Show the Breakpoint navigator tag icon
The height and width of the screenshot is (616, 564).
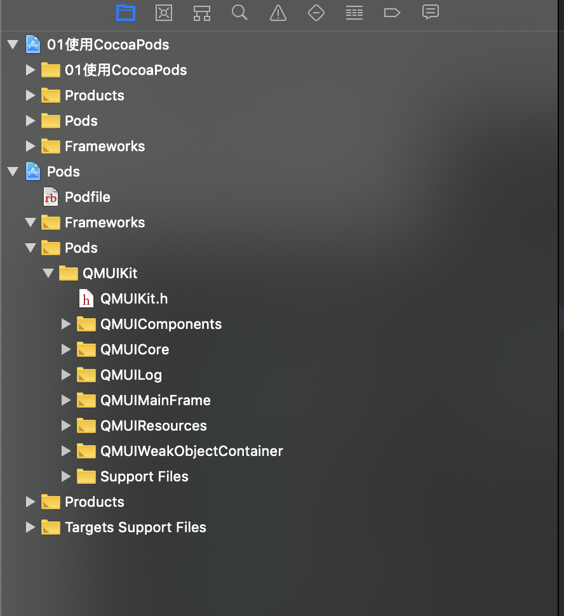[x=392, y=13]
